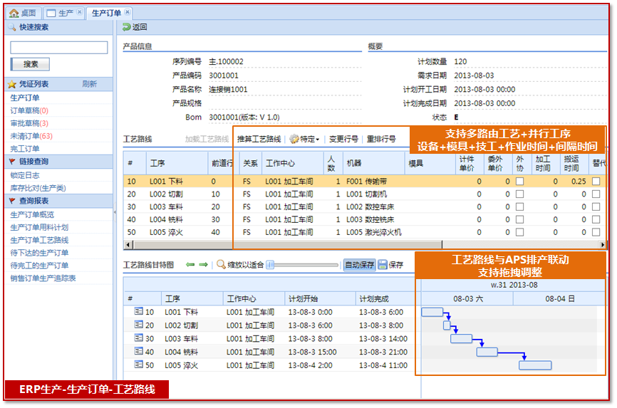Click the 返回 back arrow icon
Screen dimensions: 617x408
point(126,27)
